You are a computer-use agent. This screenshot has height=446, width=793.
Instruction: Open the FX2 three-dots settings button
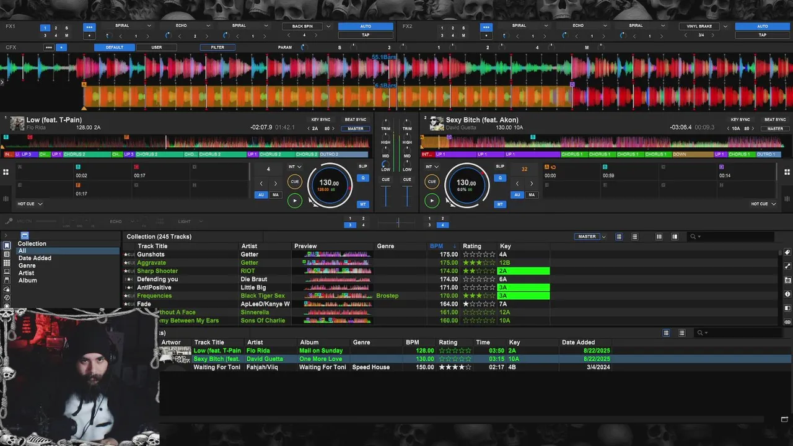pos(486,27)
